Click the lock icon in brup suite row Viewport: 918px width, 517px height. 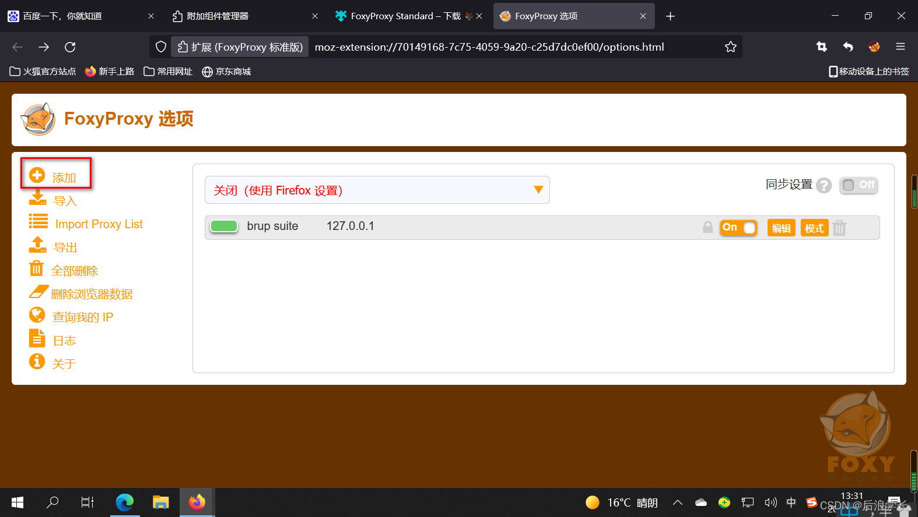coord(707,227)
